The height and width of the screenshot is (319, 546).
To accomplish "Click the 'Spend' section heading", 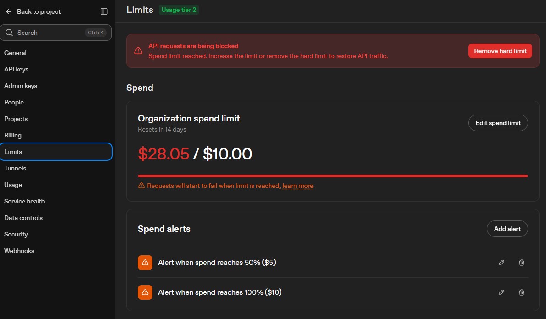I will pos(140,88).
